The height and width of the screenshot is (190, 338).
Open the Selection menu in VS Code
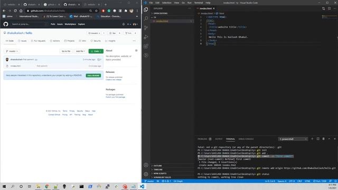[167, 3]
